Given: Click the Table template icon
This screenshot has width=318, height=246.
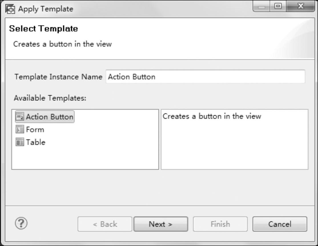Looking at the screenshot, I should pyautogui.click(x=20, y=142).
